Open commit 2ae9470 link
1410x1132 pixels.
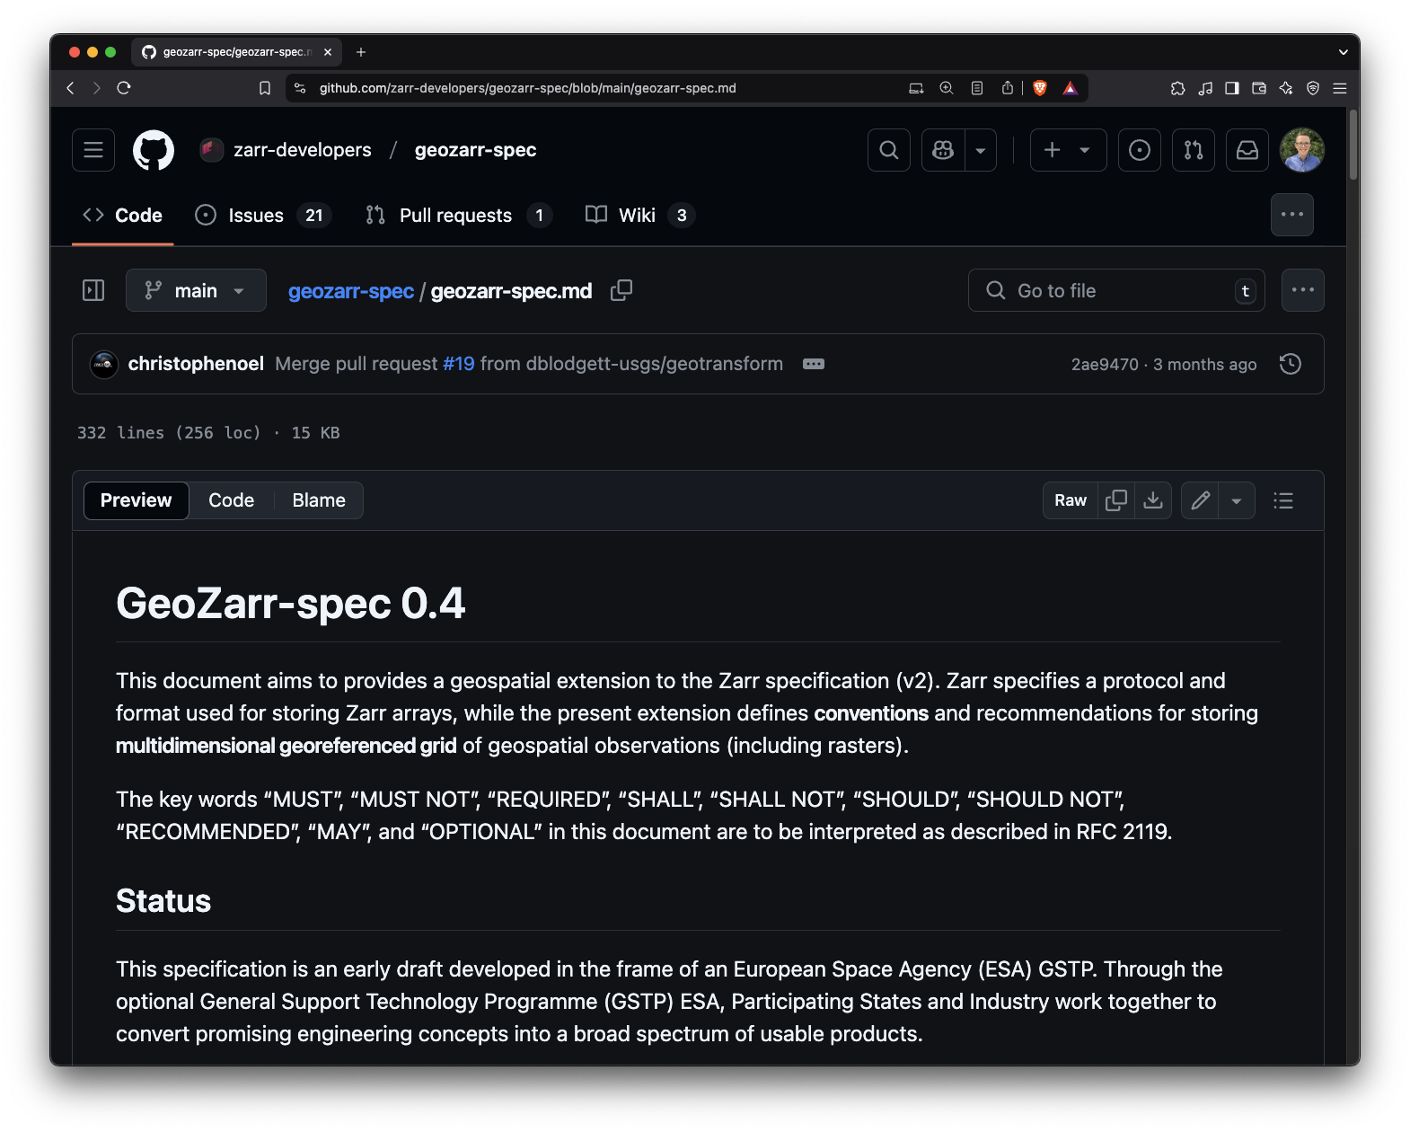pos(1105,365)
